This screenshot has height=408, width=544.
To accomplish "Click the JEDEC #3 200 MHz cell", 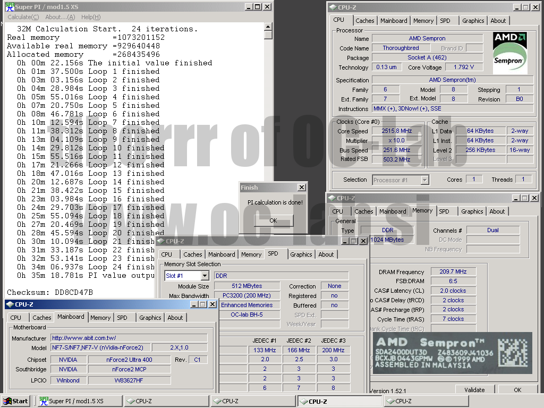I will click(x=333, y=350).
